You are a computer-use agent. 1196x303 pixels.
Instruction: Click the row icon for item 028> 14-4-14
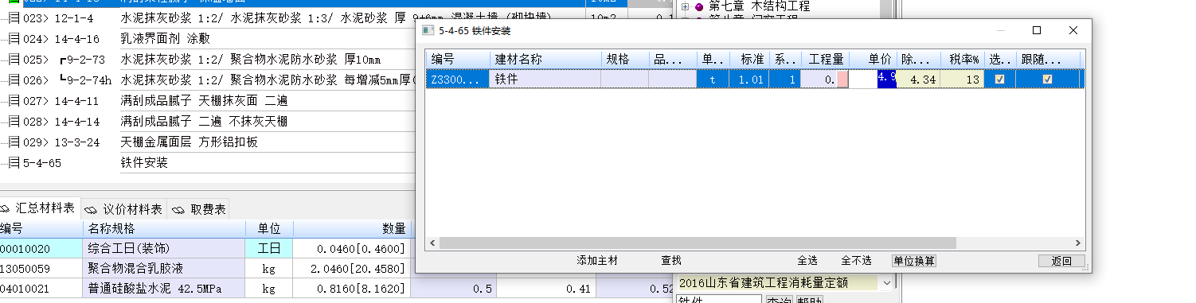pos(14,121)
